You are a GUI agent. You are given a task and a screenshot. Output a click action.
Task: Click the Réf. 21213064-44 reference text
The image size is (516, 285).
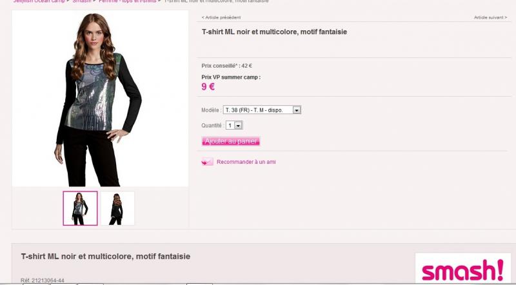coord(42,280)
